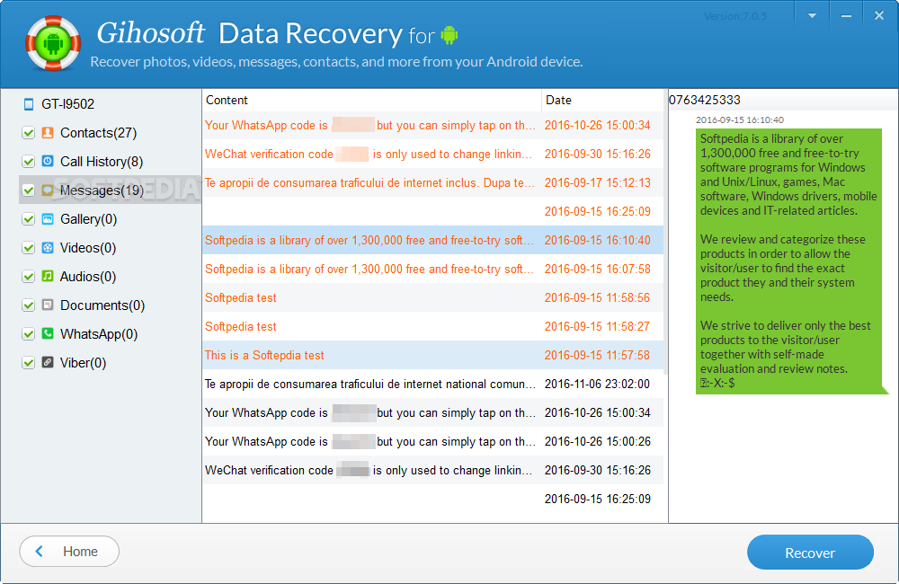Uncheck the Videos(0) checkbox

point(28,248)
